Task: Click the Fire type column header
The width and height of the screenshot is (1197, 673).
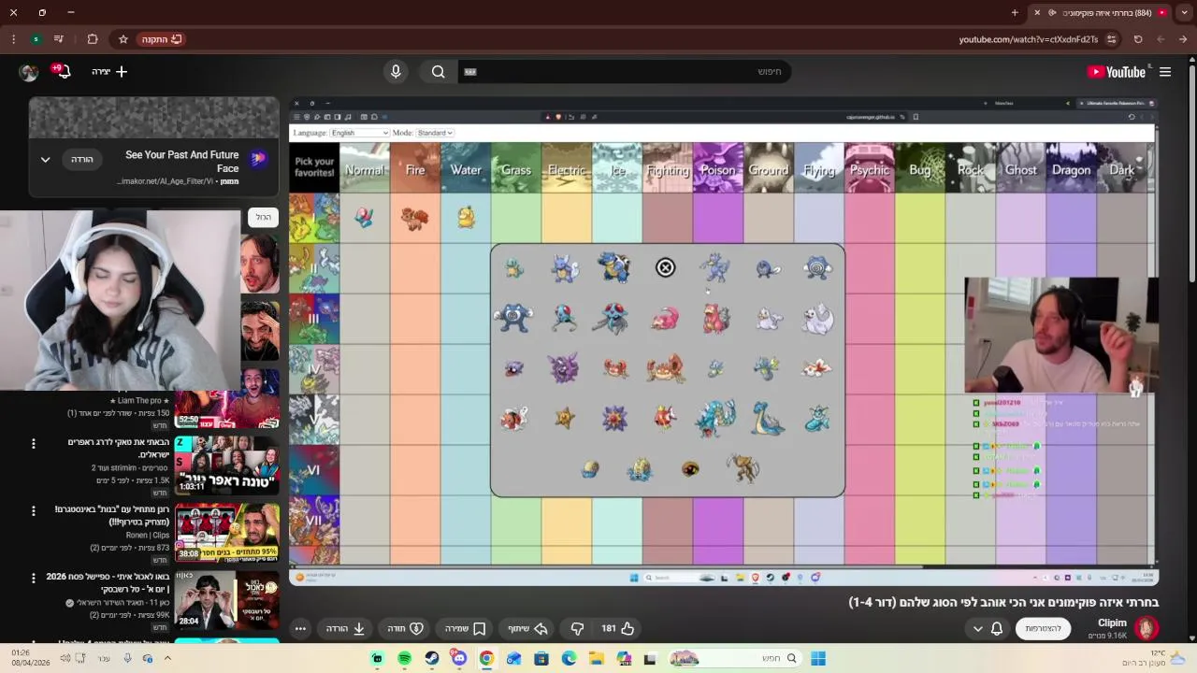Action: pos(415,168)
